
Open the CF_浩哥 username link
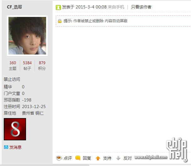[x=14, y=7]
